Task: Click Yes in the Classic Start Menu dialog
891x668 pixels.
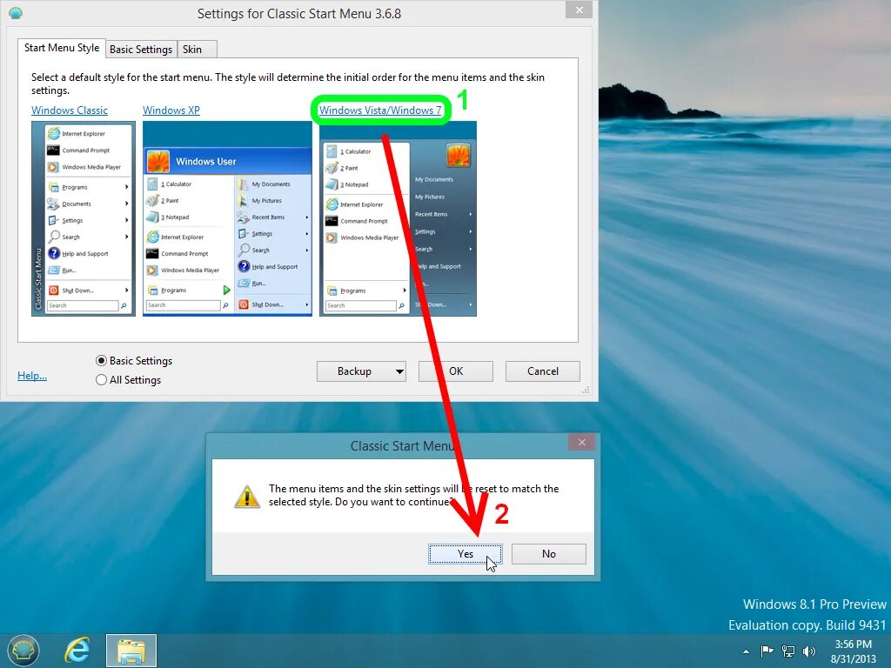Action: [x=465, y=554]
